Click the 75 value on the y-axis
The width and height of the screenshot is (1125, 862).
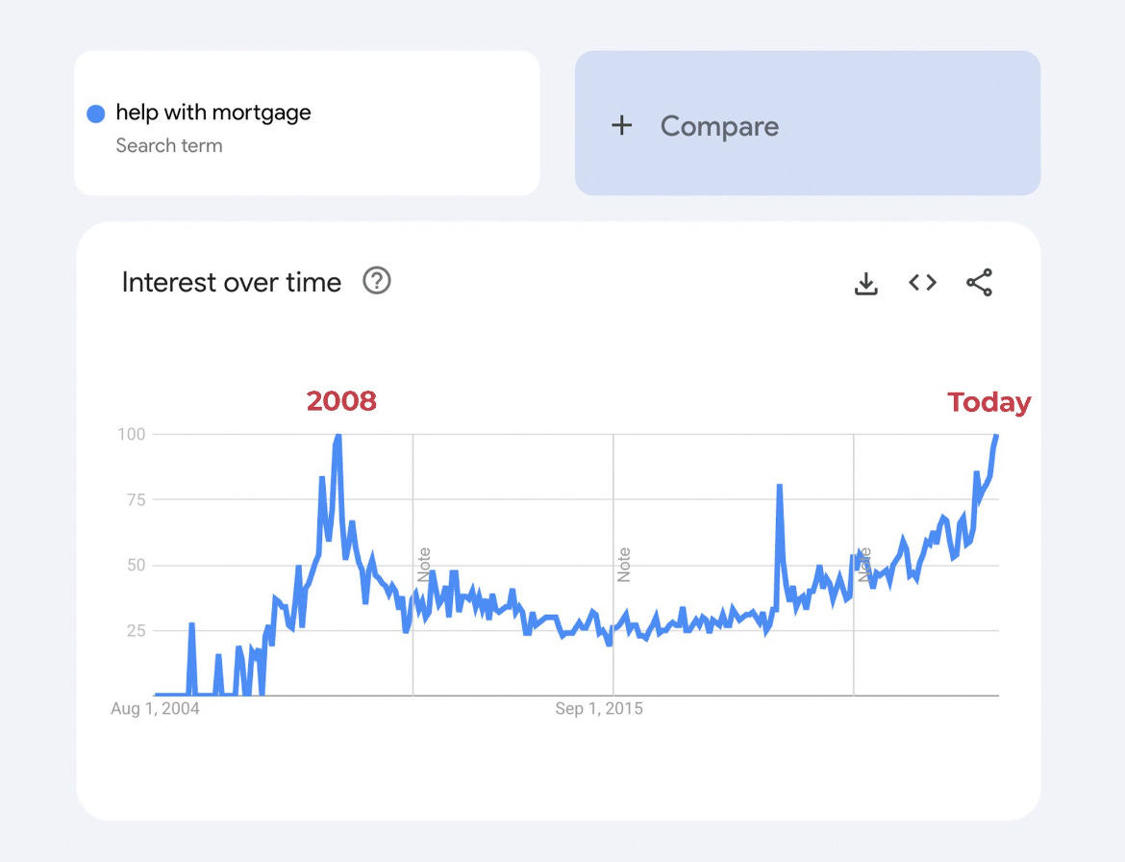(136, 499)
